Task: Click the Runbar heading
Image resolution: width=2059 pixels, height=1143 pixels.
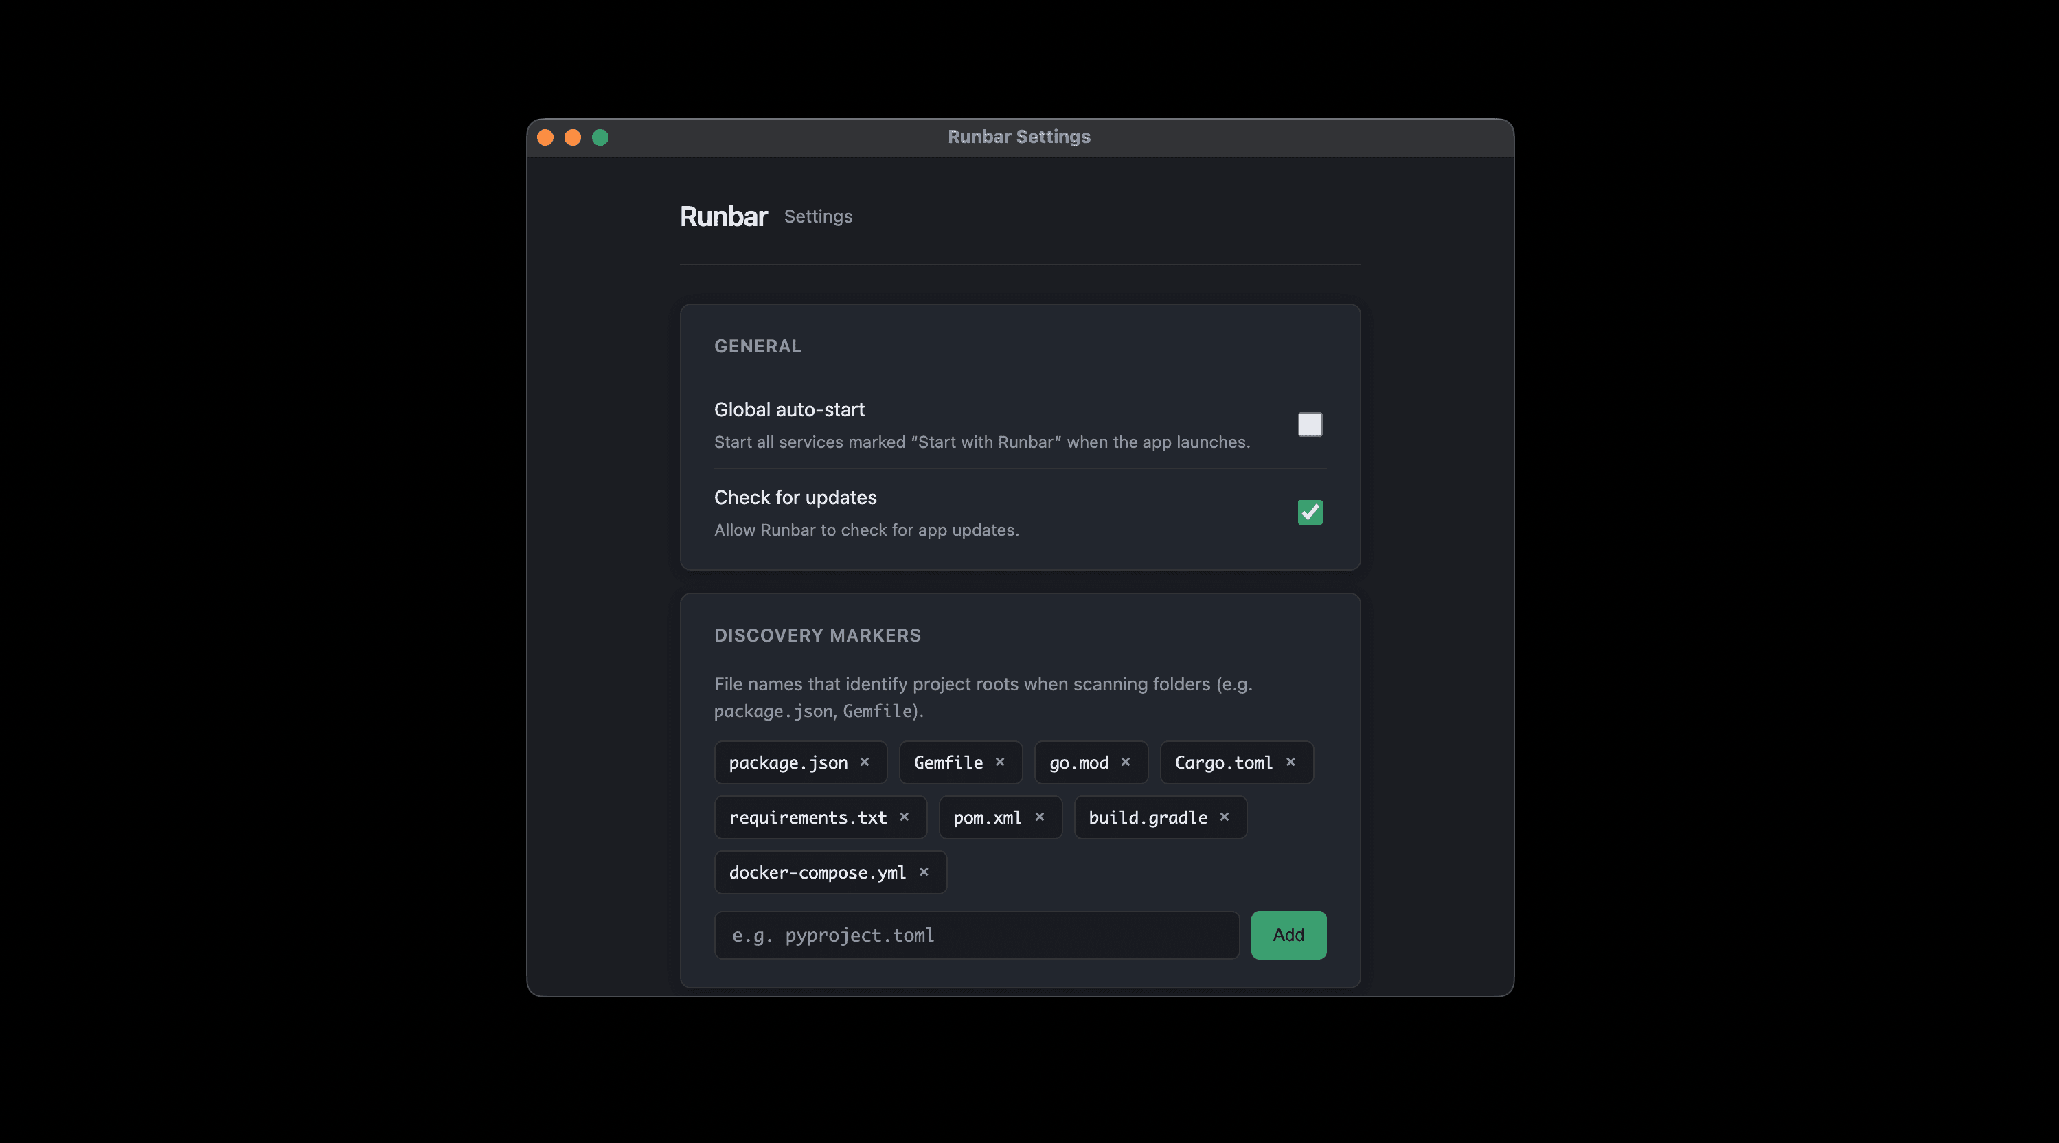Action: (x=723, y=216)
